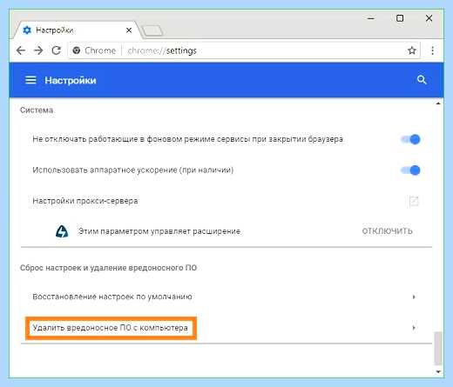Click the extension icon controlling the proxy setting
The height and width of the screenshot is (387, 453).
click(62, 231)
